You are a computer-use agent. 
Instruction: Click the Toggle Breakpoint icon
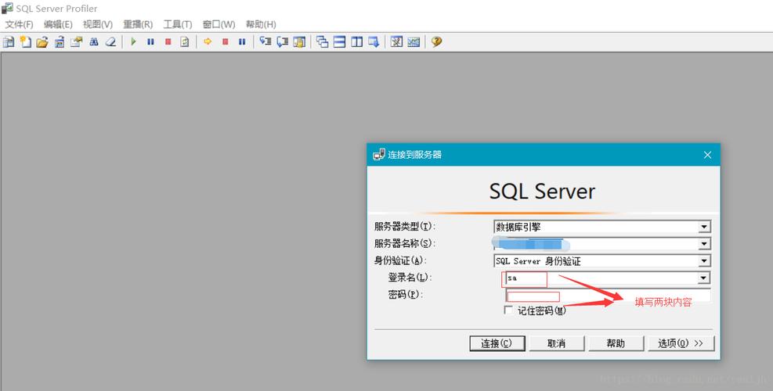tap(299, 42)
